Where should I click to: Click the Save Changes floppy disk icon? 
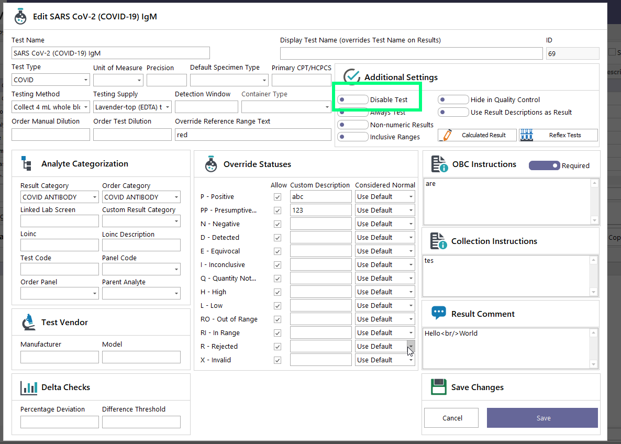[x=438, y=387]
